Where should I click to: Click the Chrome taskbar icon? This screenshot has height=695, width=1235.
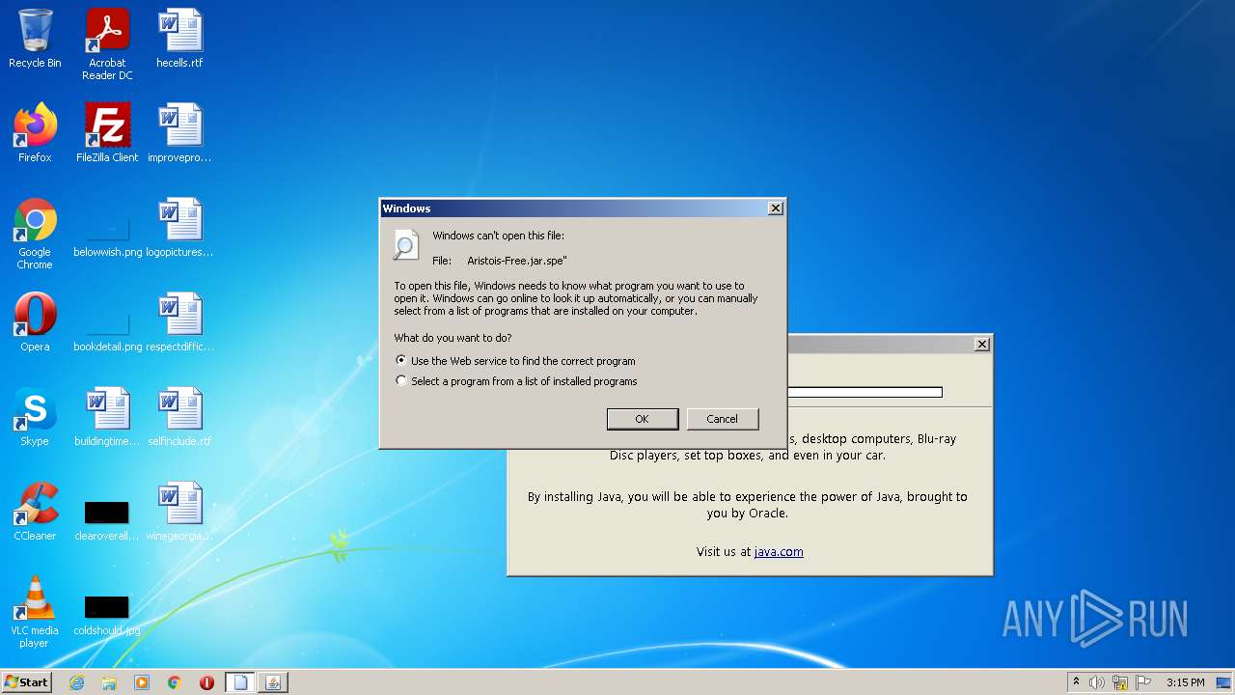click(175, 682)
